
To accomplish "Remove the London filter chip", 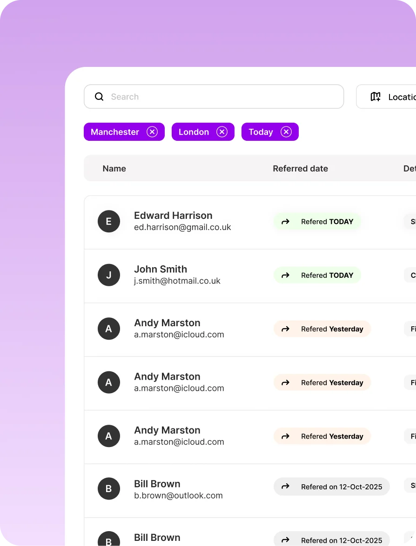I will (x=222, y=132).
